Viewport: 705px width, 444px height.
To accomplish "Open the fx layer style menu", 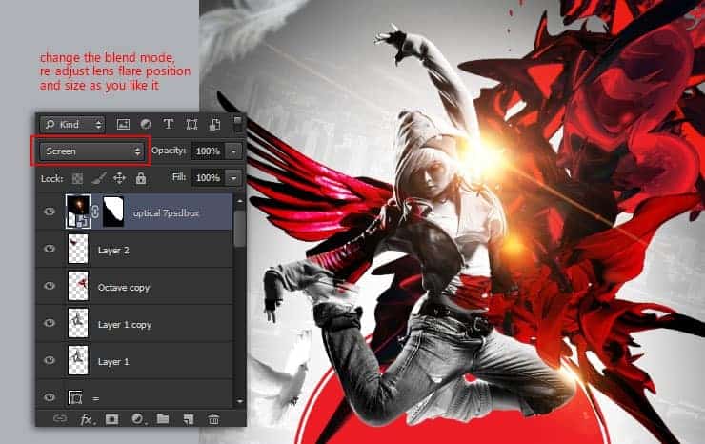I will 86,419.
